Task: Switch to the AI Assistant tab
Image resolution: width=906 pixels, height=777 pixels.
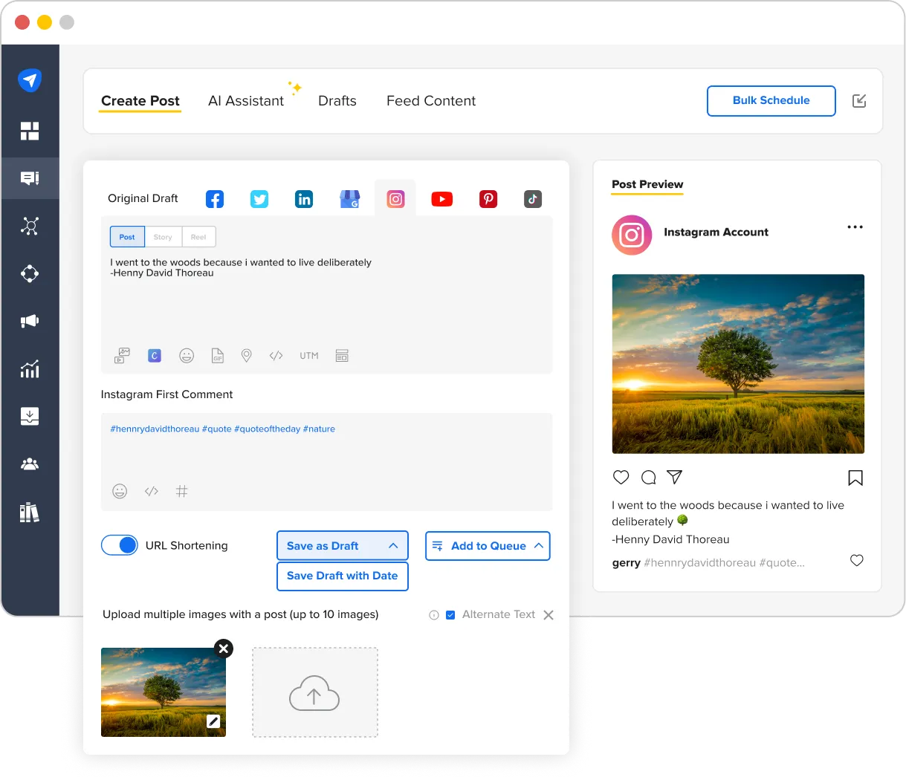Action: click(246, 100)
